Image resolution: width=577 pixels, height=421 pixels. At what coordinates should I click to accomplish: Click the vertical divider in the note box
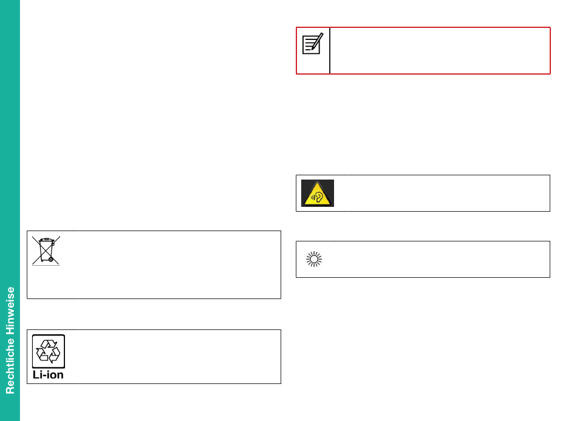click(x=330, y=51)
